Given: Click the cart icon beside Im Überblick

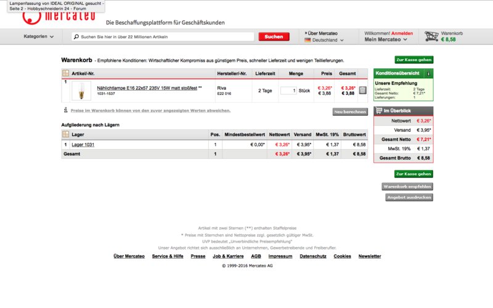Looking at the screenshot, I should (379, 111).
